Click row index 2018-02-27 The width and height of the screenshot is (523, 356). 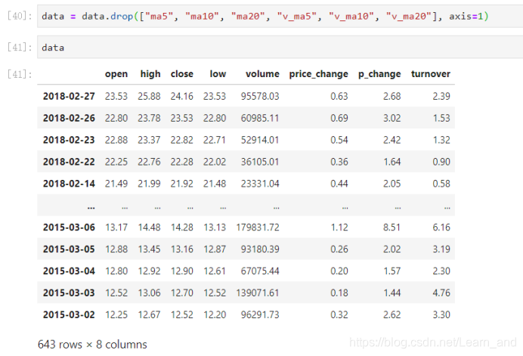(69, 97)
